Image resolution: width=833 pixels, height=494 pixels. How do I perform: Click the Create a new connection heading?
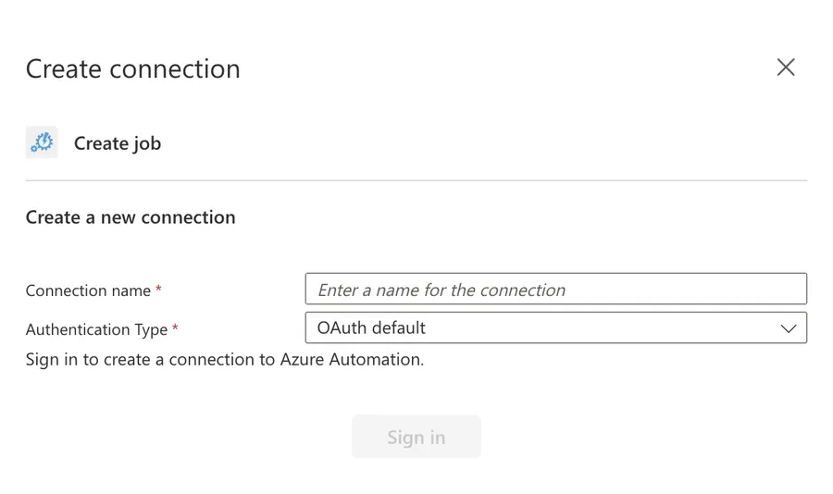click(x=131, y=217)
